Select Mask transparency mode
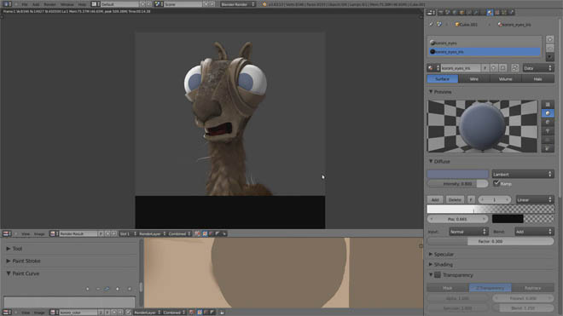563x316 pixels. click(448, 288)
